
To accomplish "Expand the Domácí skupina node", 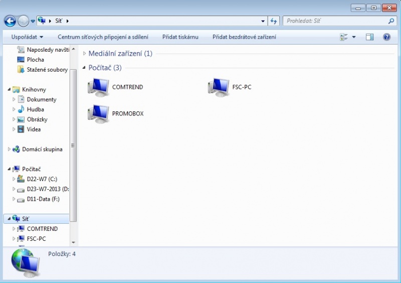I will pyautogui.click(x=9, y=149).
